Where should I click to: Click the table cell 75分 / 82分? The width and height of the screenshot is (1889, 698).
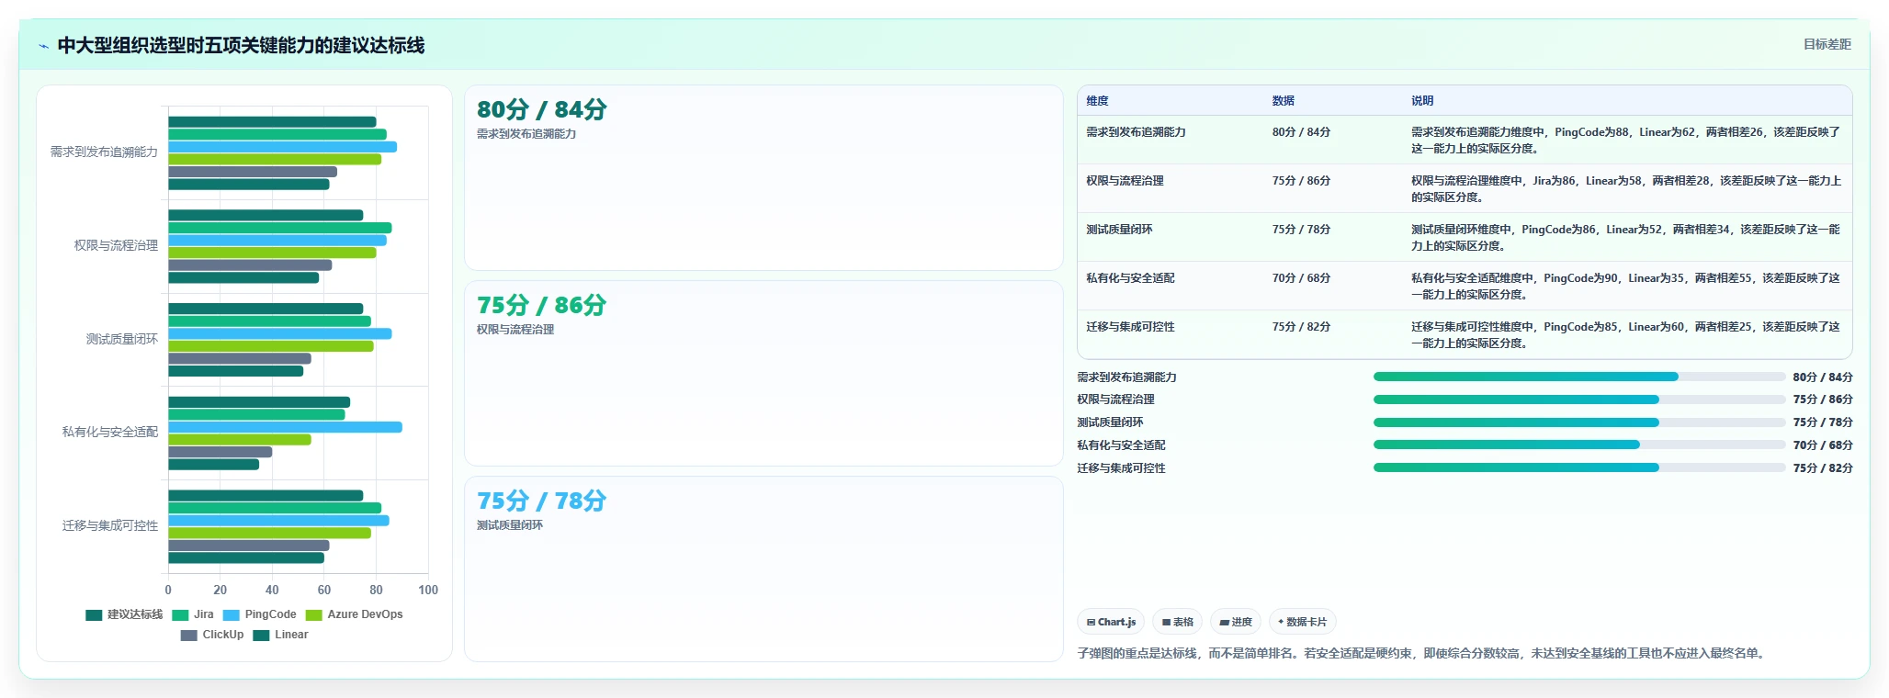coord(1301,327)
